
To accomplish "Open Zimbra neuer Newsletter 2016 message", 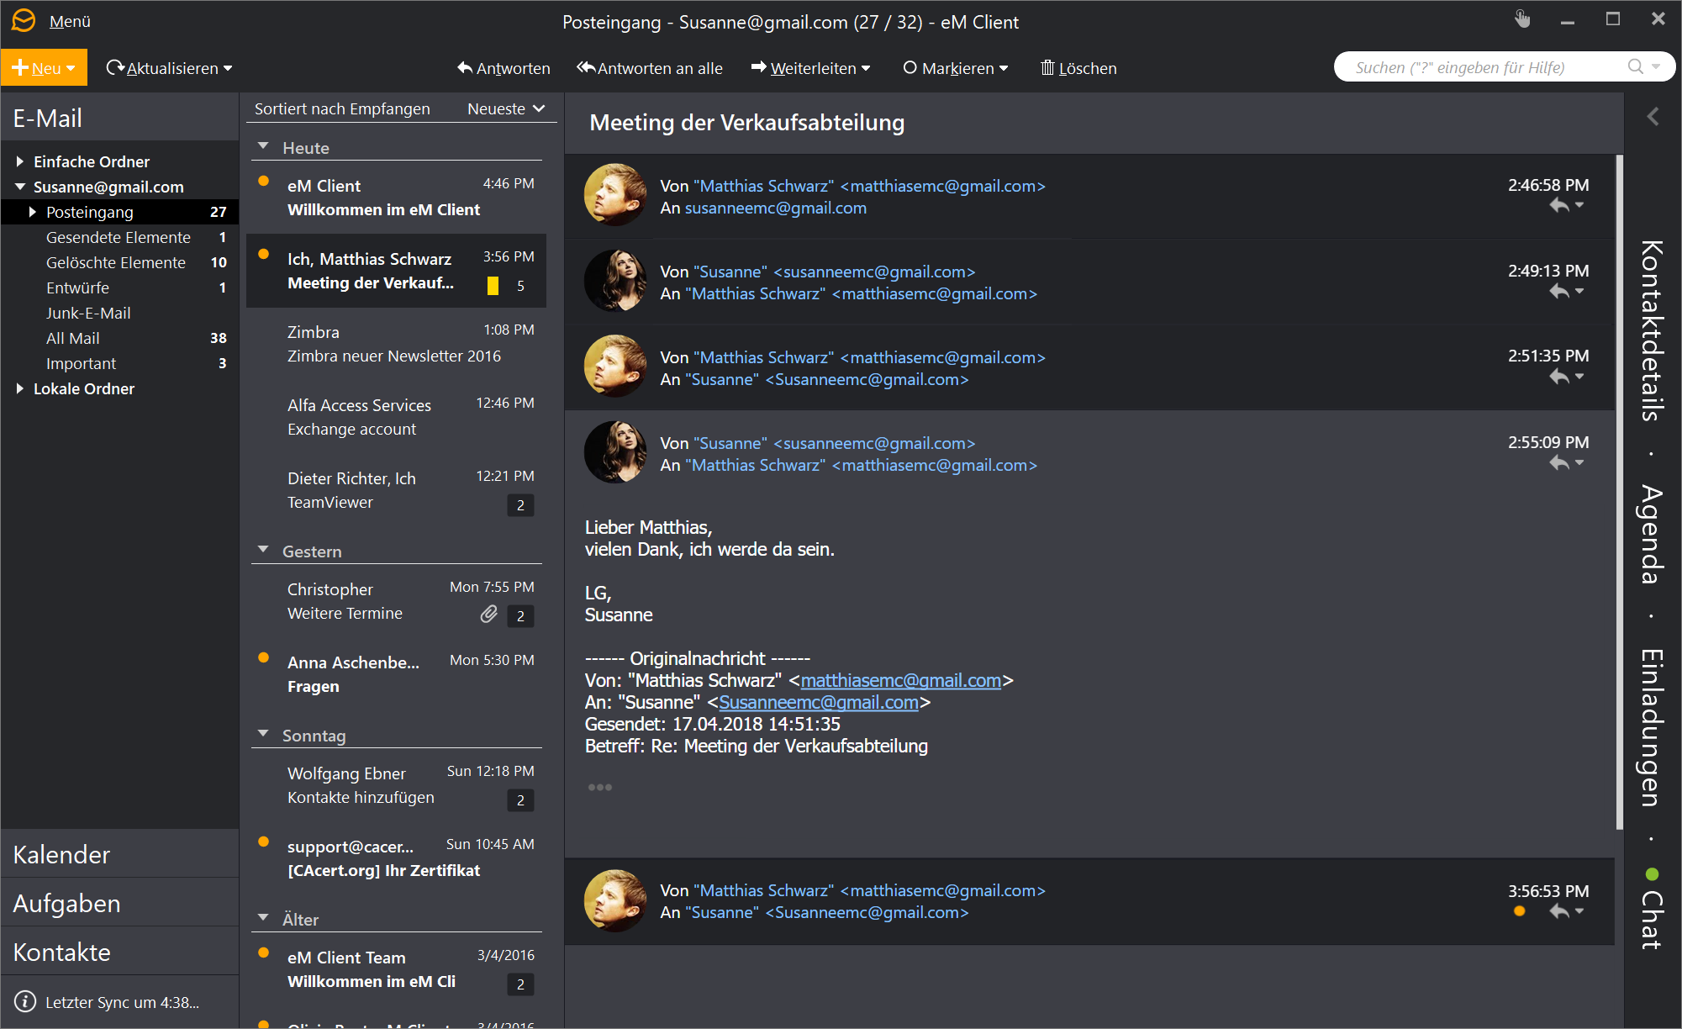I will click(396, 344).
